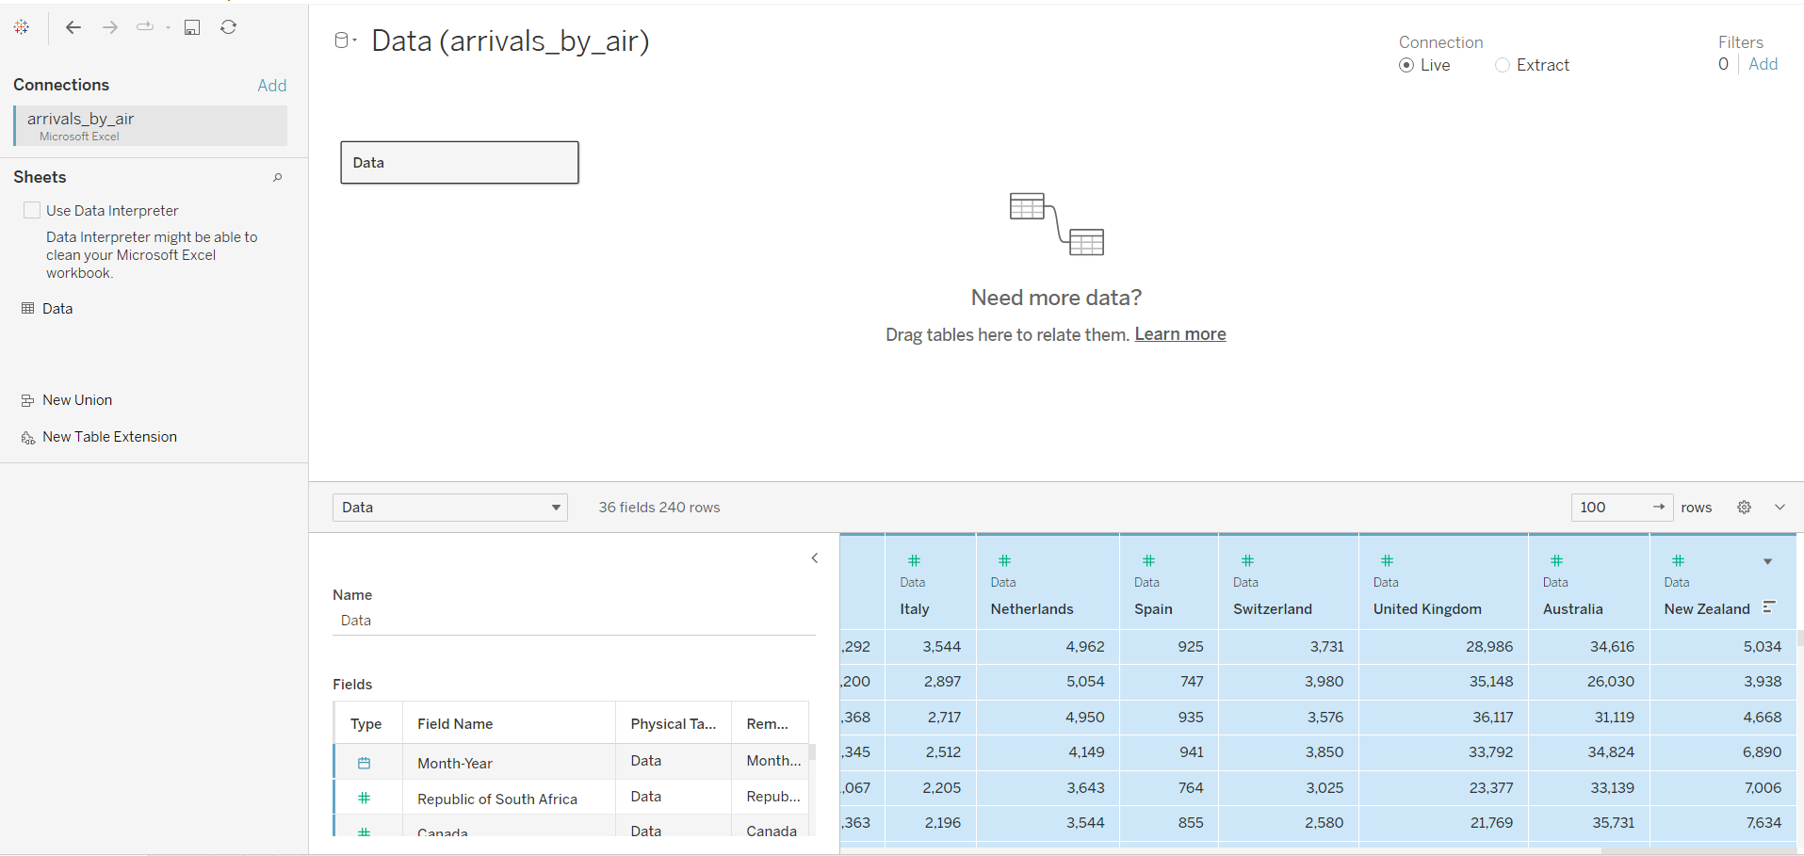This screenshot has height=856, width=1804.
Task: Click the back arrow in toolbar
Action: pyautogui.click(x=73, y=27)
